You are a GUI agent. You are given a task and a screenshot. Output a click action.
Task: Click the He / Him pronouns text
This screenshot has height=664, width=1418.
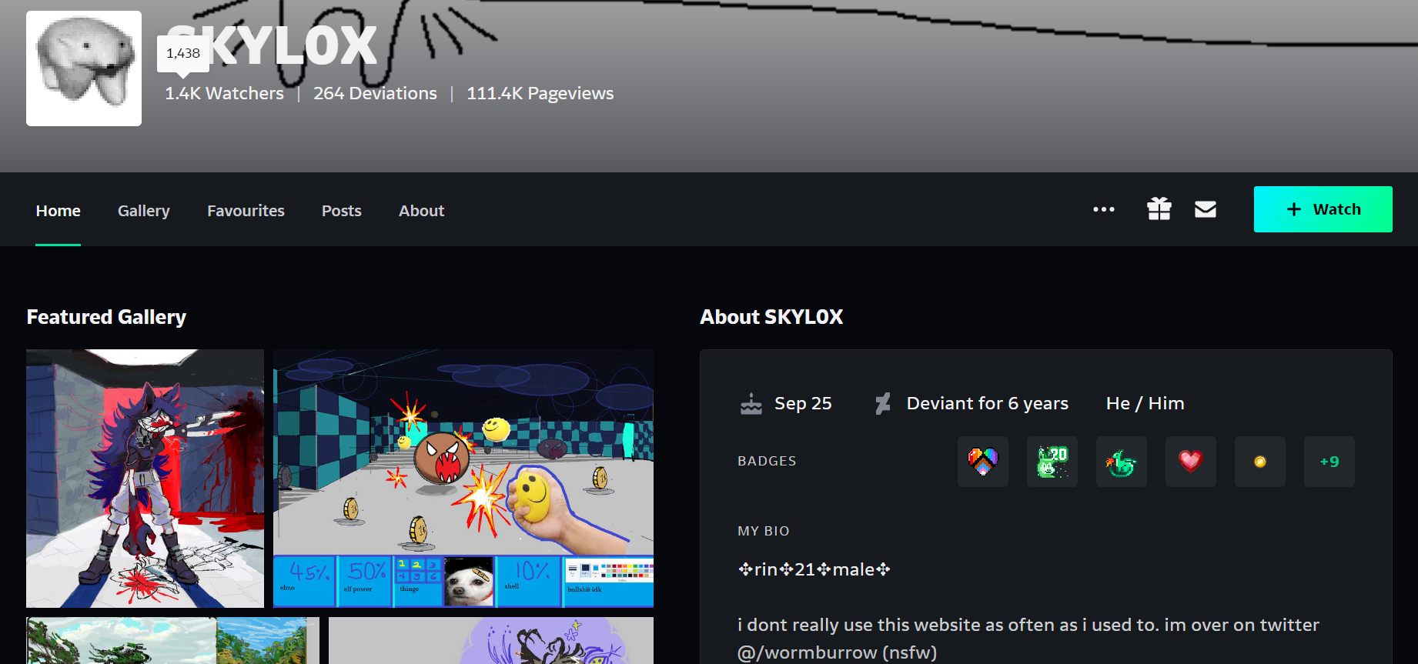click(x=1145, y=403)
